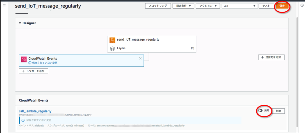
Task: Open the Call test event selector
Action: pos(239,6)
